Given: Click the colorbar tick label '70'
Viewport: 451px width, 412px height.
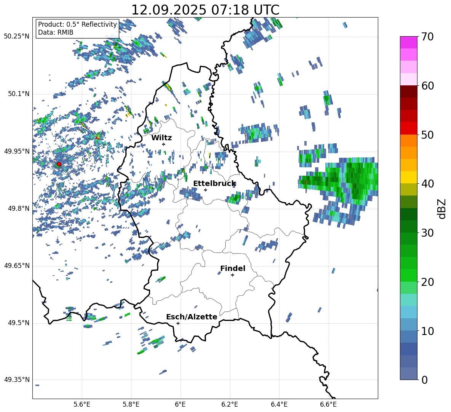Looking at the screenshot, I should (x=428, y=37).
